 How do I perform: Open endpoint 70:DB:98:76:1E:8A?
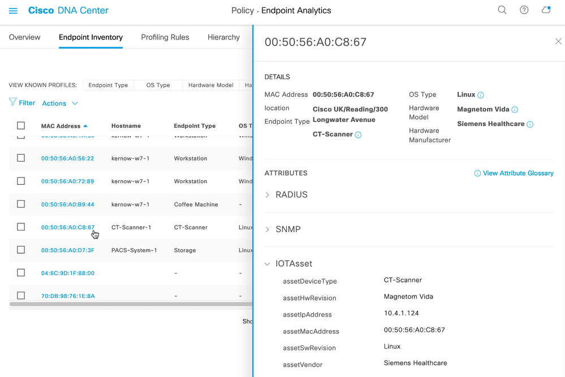point(68,296)
